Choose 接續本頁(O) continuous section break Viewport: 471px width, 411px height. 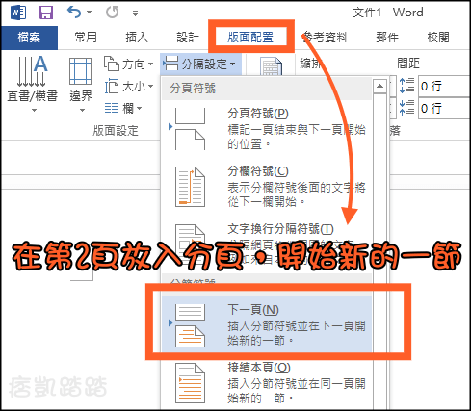(267, 382)
